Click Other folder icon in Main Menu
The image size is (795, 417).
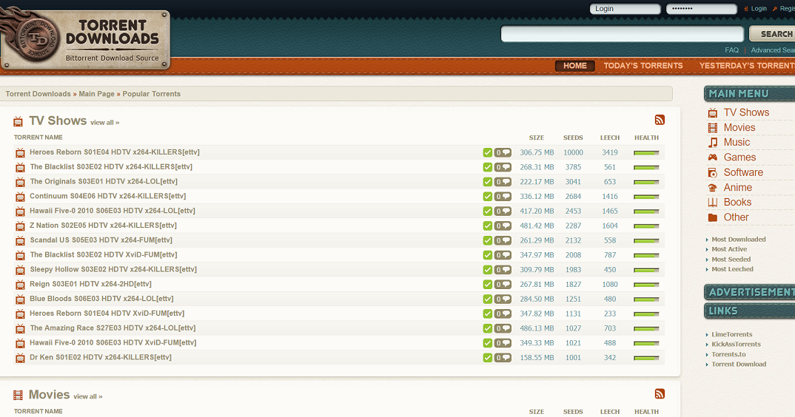(x=712, y=217)
